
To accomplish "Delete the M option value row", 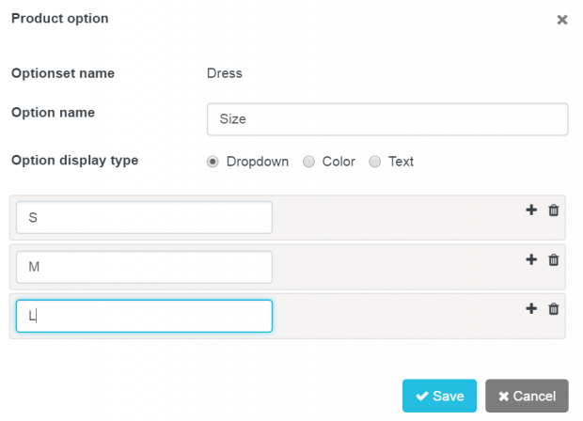I will 554,259.
